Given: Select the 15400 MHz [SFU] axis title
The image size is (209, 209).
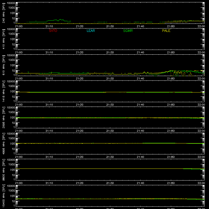Looking at the screenshot, I should pyautogui.click(x=4, y=196).
